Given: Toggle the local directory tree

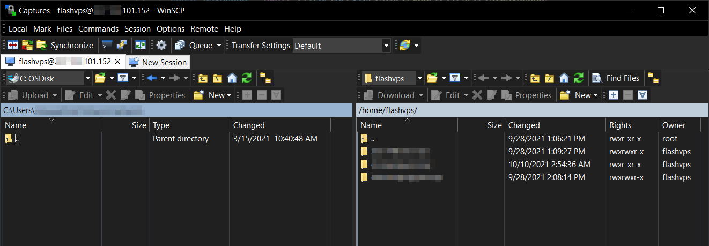Looking at the screenshot, I should coord(265,78).
